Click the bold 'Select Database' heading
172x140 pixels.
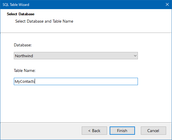pyautogui.click(x=21, y=14)
